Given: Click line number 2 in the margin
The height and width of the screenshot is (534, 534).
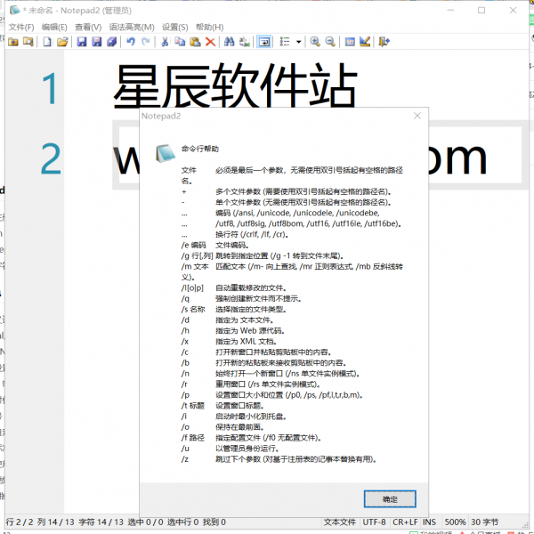Looking at the screenshot, I should (x=51, y=159).
